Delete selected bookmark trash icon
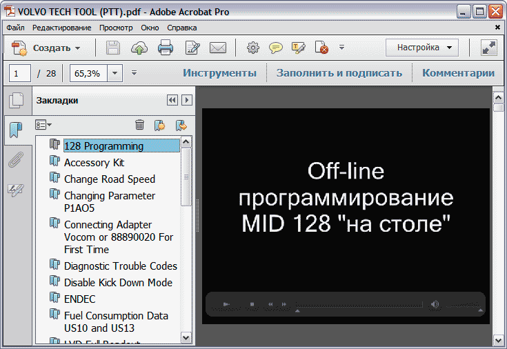Viewport: 507px width, 349px height. point(139,125)
